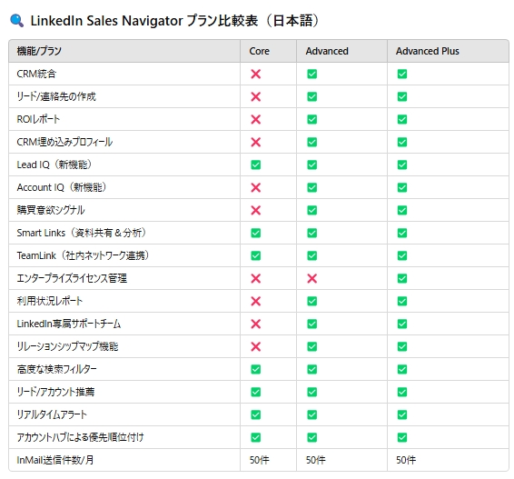Click the Advanced Plus check for 高度な検索フィルター
Image resolution: width=514 pixels, height=479 pixels.
(402, 369)
